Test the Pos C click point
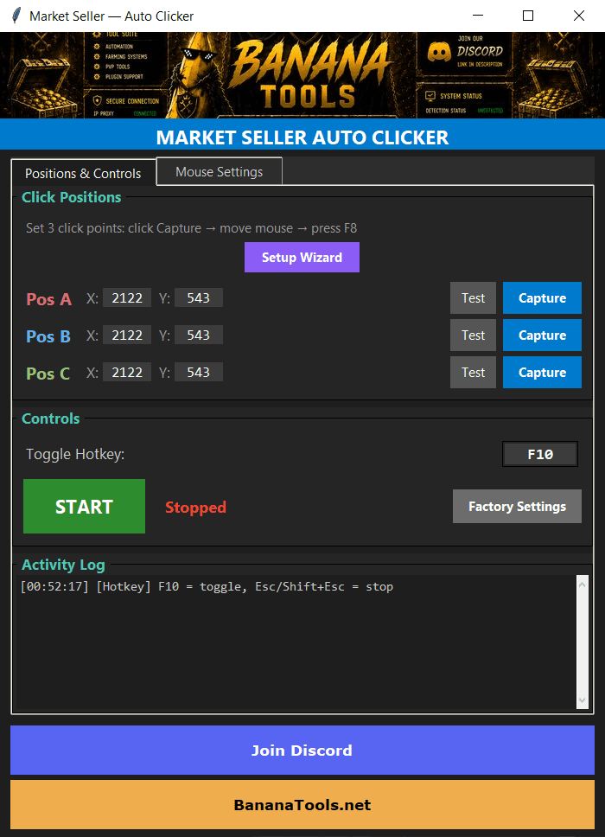Screen dimensions: 605x837 pyautogui.click(x=474, y=373)
